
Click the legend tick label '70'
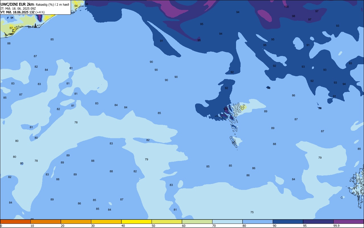coord(214,226)
